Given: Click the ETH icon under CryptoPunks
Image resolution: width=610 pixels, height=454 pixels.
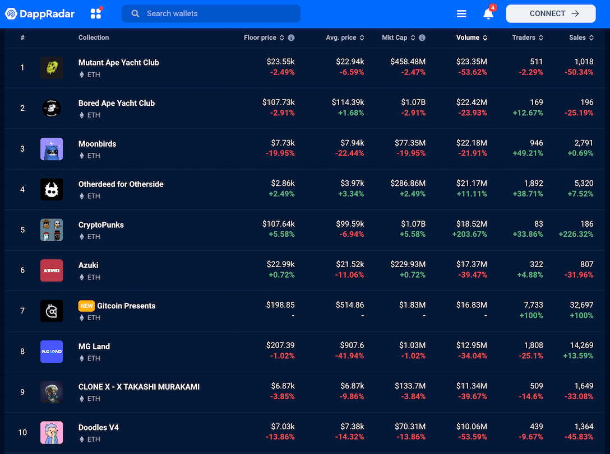Looking at the screenshot, I should [82, 236].
